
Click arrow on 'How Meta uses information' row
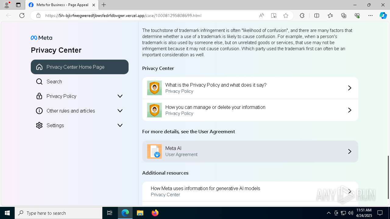pos(350,192)
